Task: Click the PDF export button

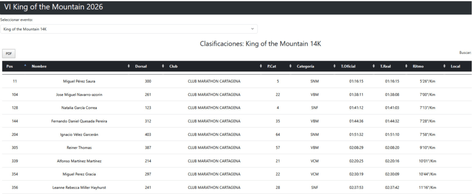Action: [9, 53]
